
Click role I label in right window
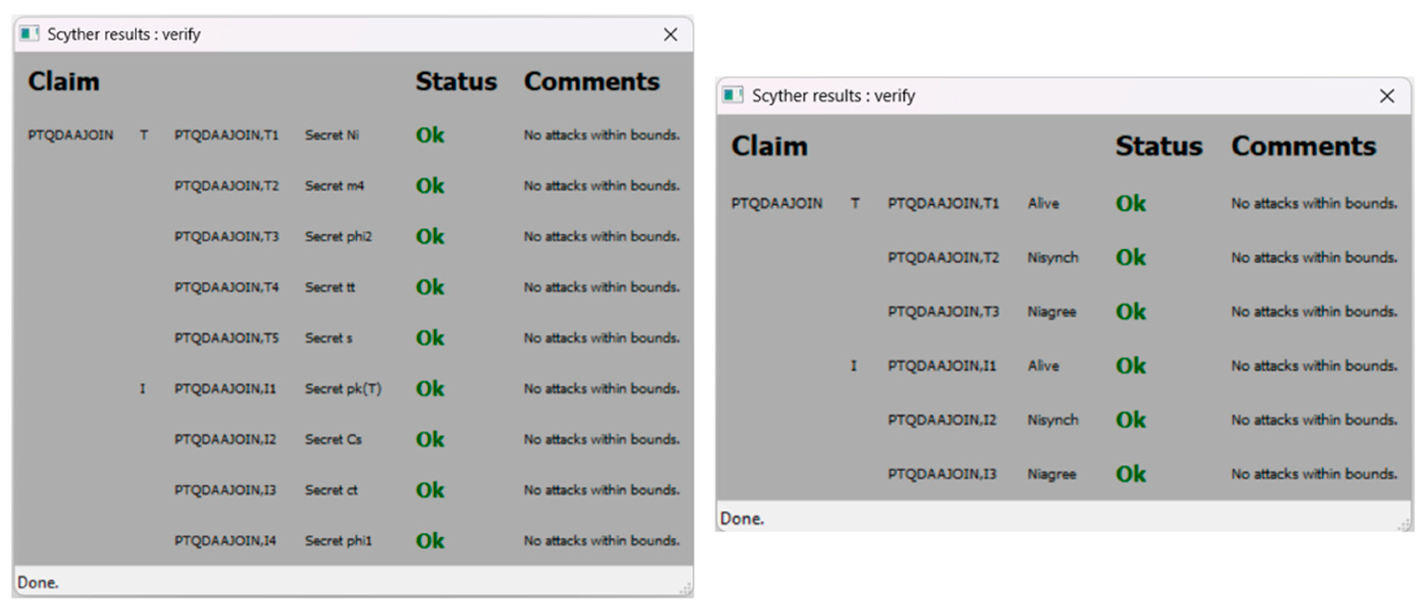pyautogui.click(x=854, y=366)
